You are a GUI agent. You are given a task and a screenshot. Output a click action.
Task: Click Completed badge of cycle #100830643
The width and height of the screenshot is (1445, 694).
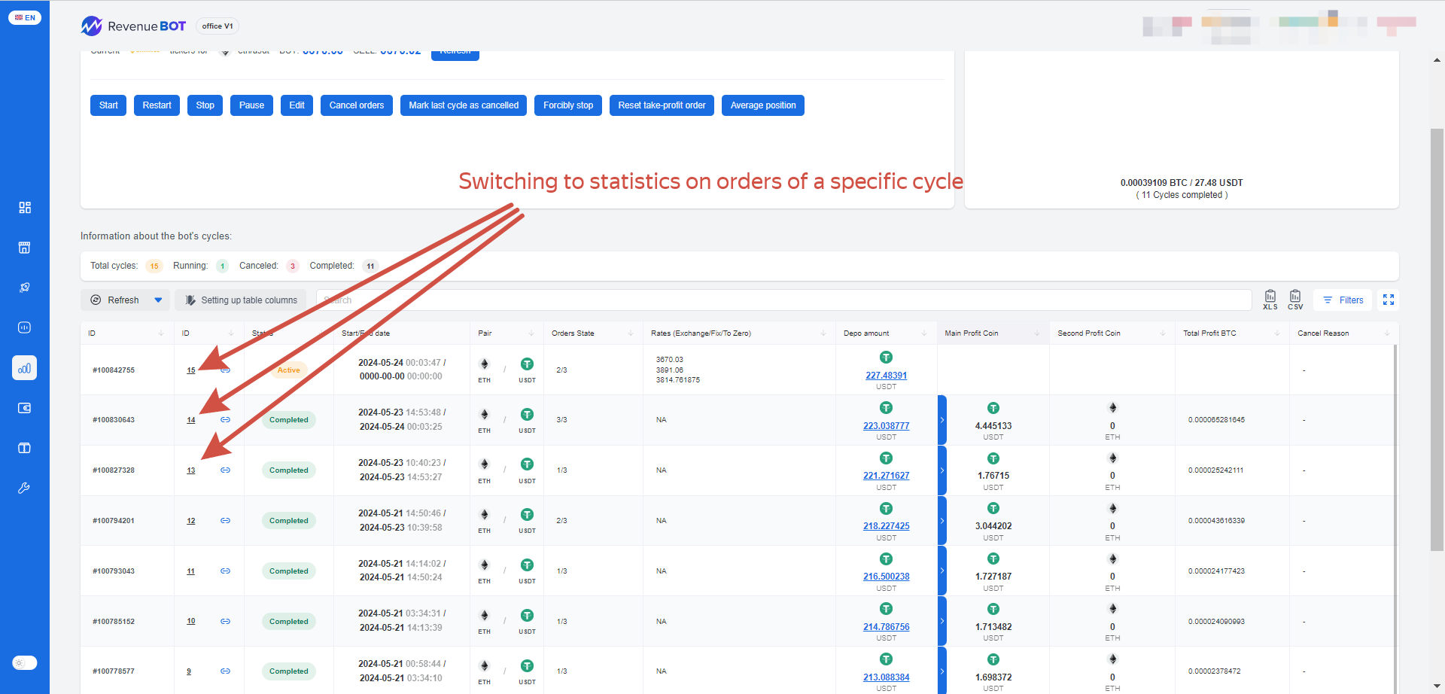pyautogui.click(x=289, y=420)
